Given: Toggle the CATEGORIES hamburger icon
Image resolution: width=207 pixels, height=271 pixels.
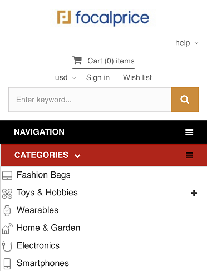Looking at the screenshot, I should pyautogui.click(x=189, y=155).
